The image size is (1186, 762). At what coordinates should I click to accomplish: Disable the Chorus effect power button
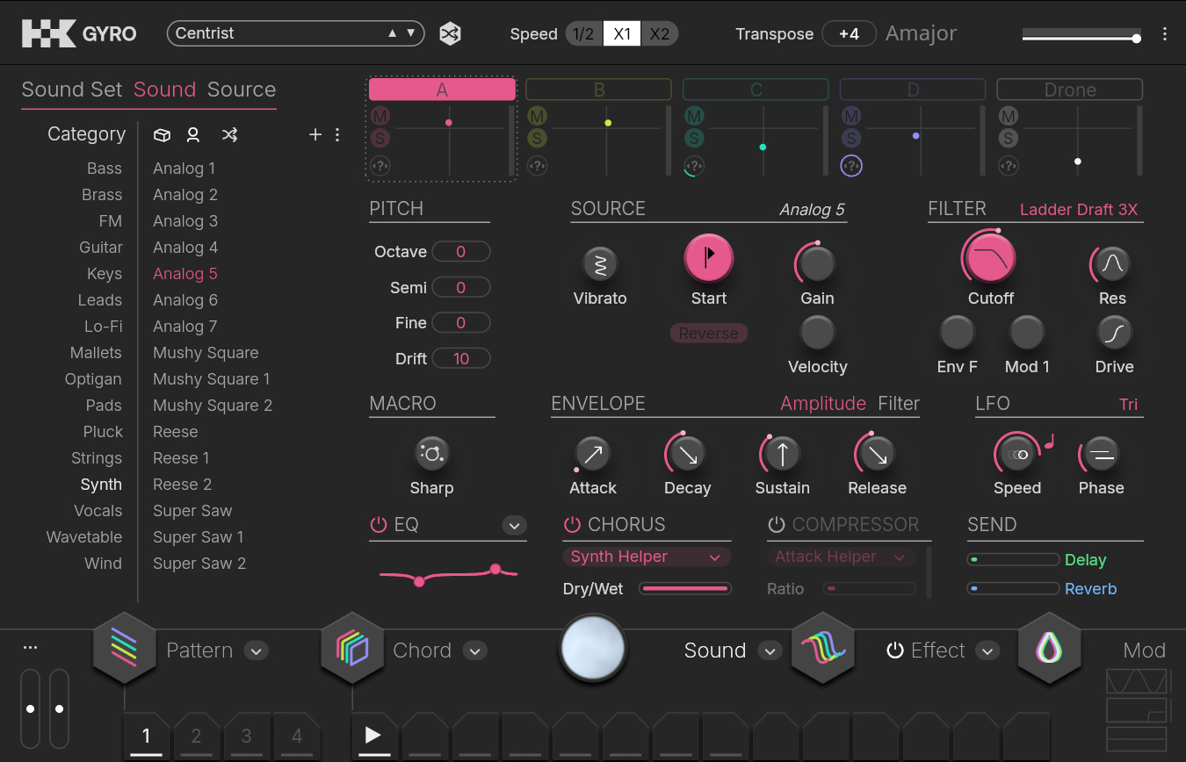[572, 525]
